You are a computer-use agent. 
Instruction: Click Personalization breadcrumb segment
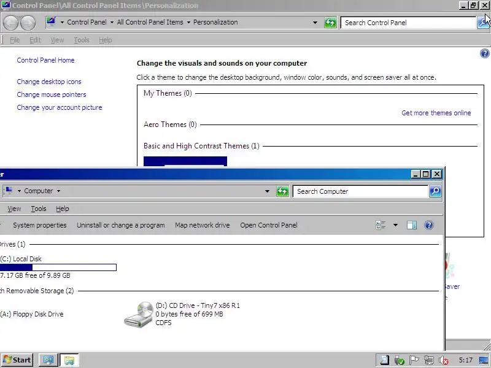[215, 22]
